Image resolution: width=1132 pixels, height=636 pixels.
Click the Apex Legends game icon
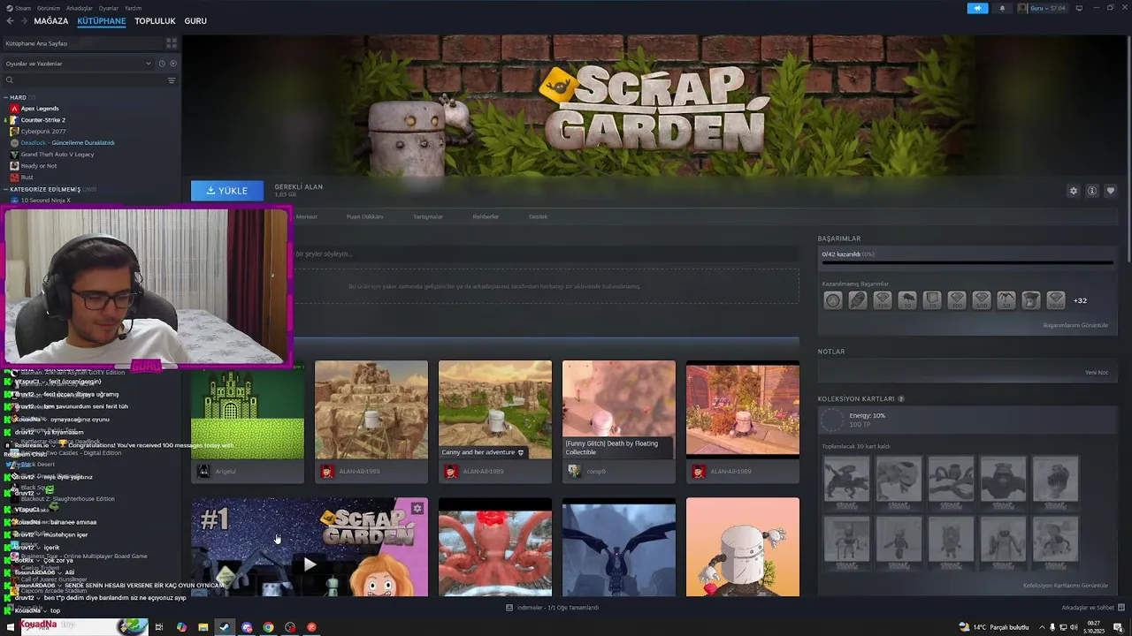point(14,109)
